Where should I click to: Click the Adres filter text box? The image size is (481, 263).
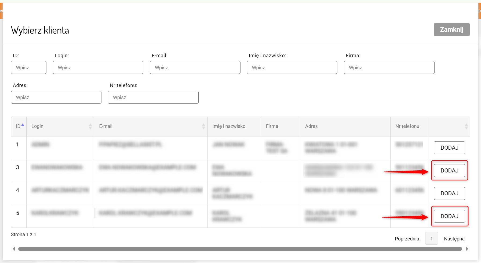(56, 97)
